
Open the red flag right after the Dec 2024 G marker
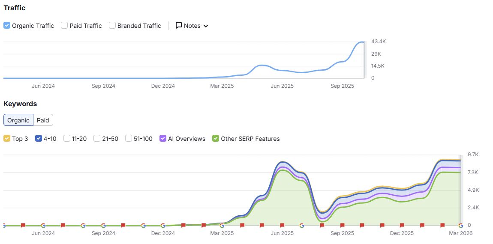(183, 225)
